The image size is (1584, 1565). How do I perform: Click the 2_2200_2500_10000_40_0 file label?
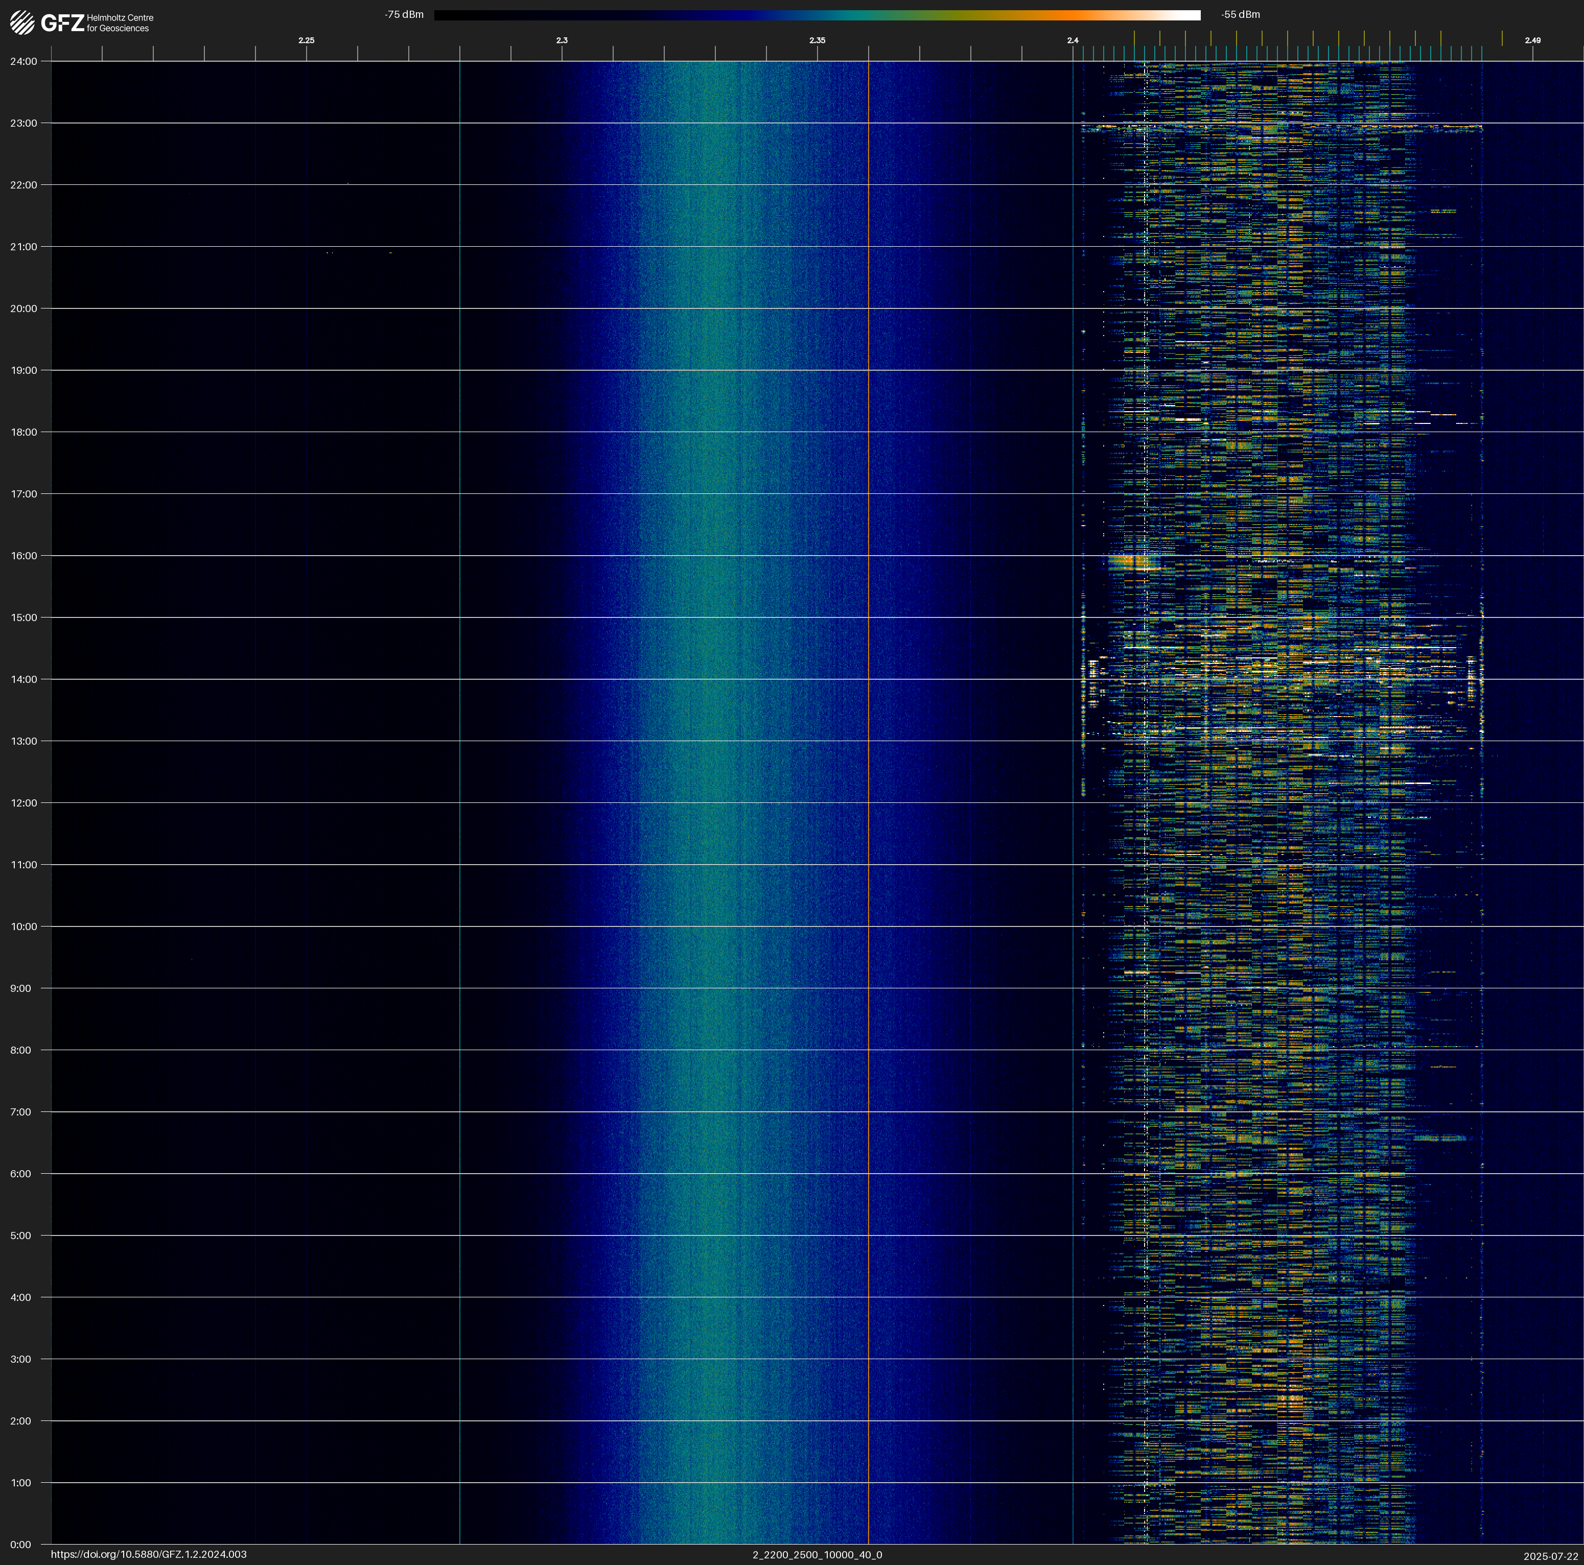coord(817,1554)
